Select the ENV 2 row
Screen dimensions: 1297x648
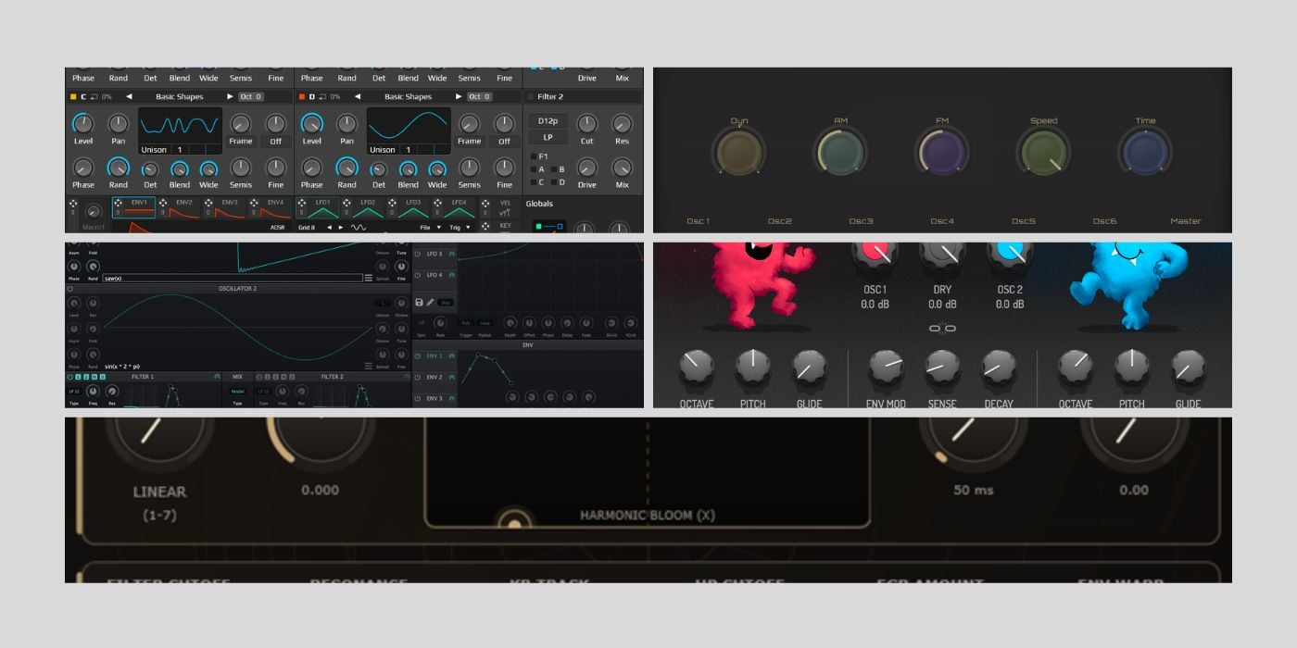(x=434, y=378)
